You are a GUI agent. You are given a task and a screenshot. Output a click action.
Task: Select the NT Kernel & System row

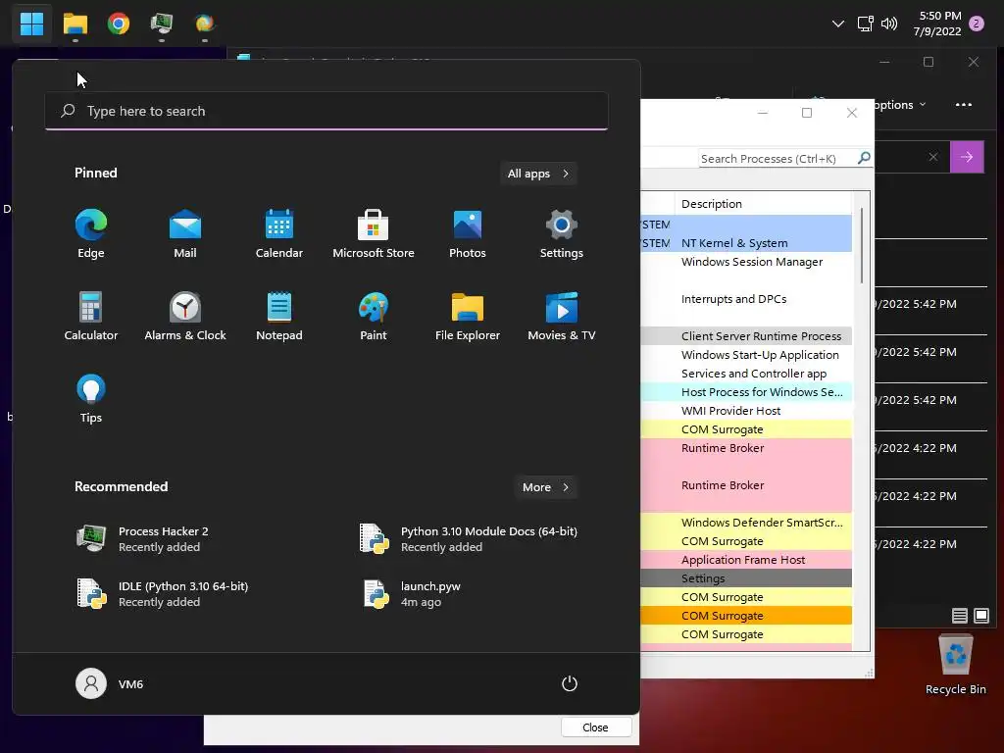746,243
